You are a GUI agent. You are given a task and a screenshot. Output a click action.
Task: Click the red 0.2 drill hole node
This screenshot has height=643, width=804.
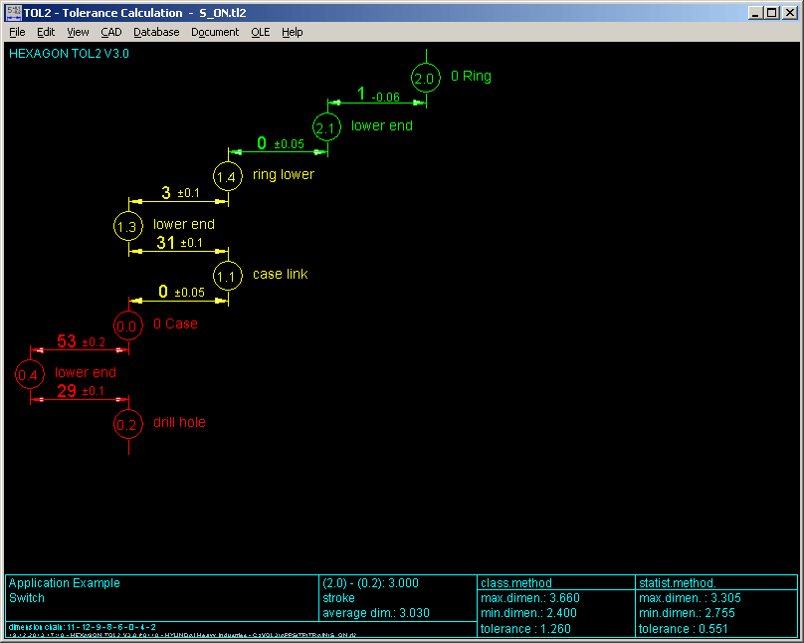pos(128,424)
